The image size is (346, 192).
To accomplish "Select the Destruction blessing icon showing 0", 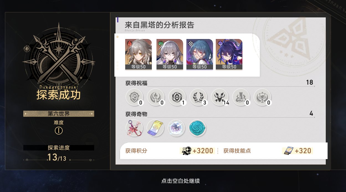I will click(x=241, y=97).
